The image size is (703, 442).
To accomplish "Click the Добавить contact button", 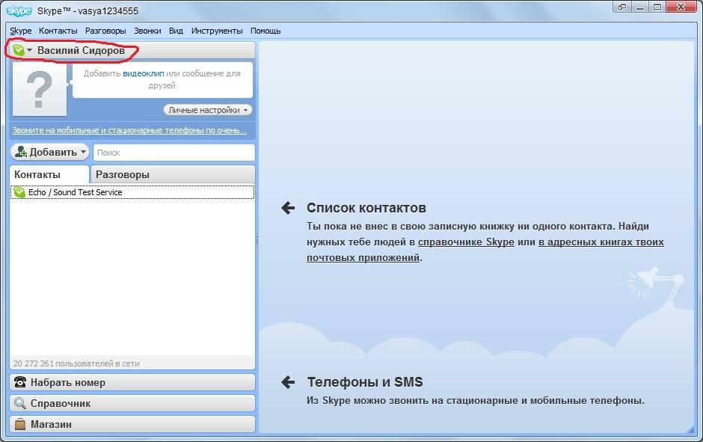I will point(49,153).
